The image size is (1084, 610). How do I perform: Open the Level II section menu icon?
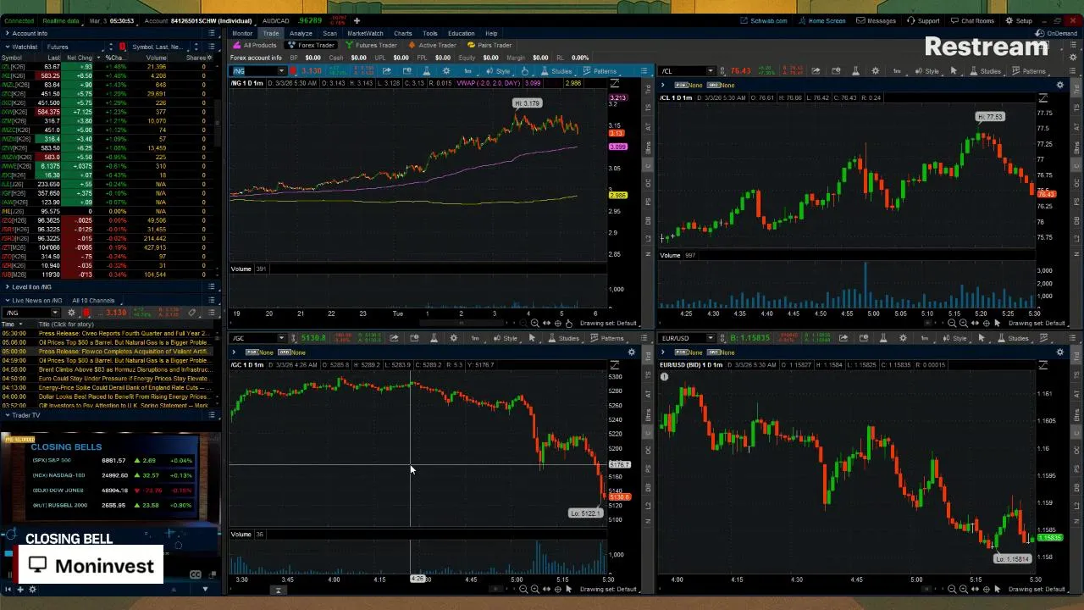(212, 286)
